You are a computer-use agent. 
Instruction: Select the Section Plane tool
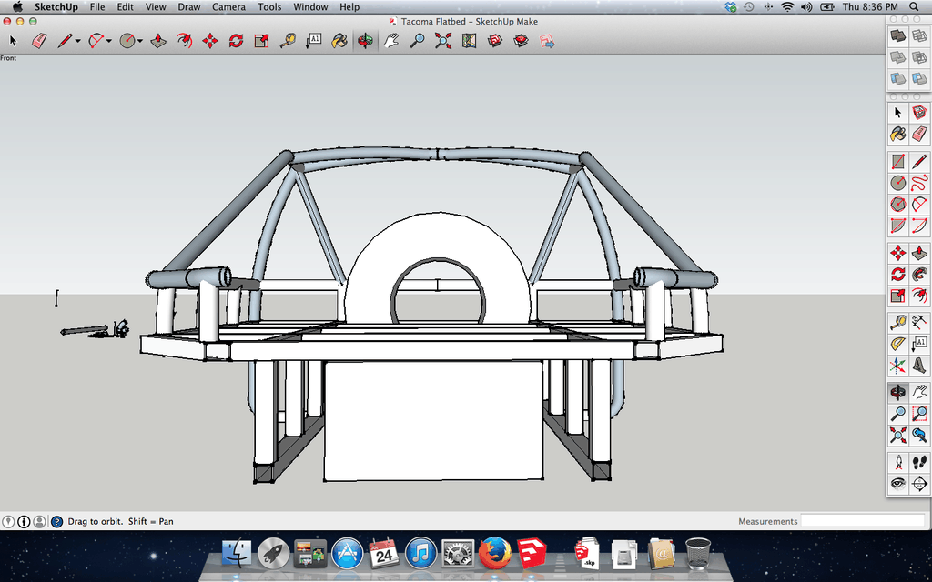click(919, 484)
